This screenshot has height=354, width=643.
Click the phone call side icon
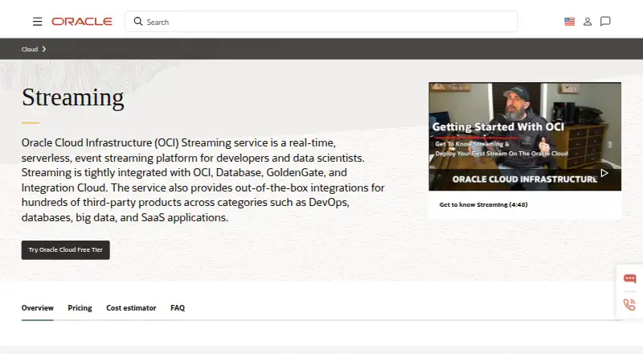(630, 304)
